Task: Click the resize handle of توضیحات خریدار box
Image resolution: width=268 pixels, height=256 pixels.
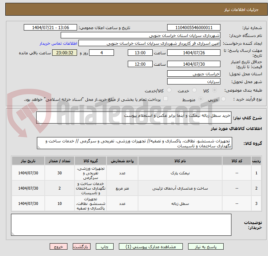Action: pos(13,234)
